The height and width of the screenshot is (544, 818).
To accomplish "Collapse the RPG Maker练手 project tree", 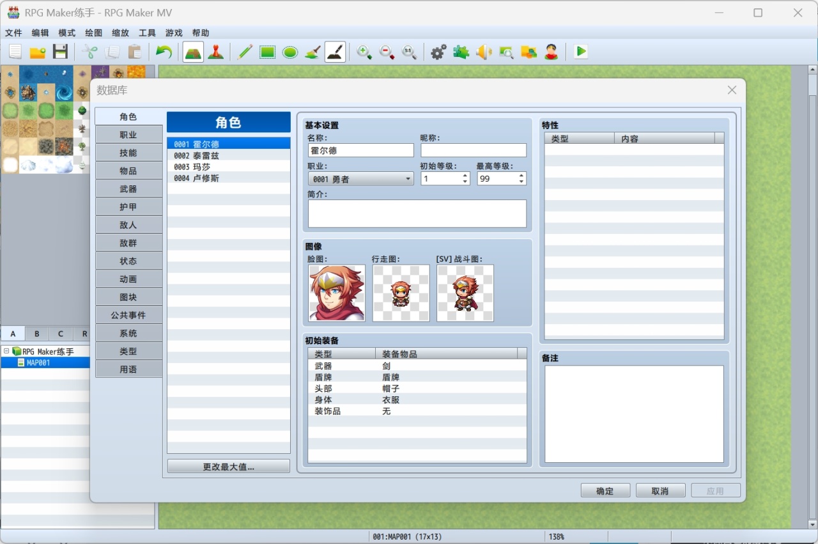I will (6, 352).
